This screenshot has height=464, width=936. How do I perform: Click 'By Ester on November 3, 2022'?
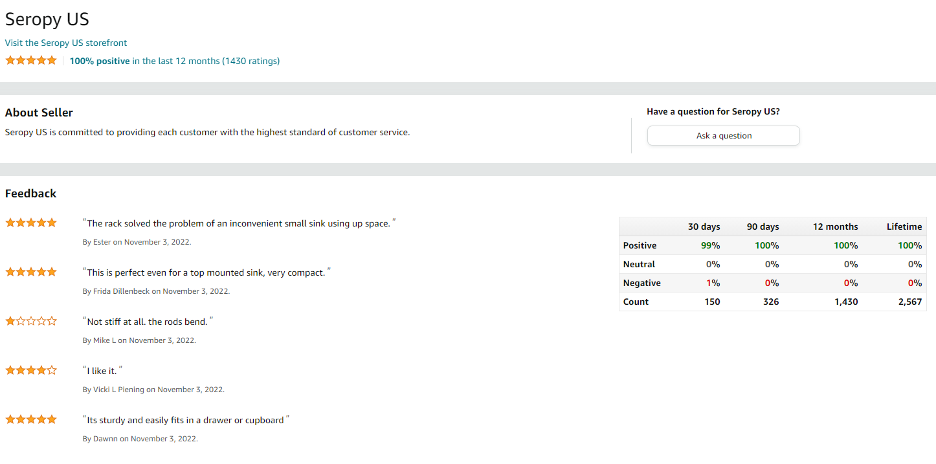[x=137, y=242]
